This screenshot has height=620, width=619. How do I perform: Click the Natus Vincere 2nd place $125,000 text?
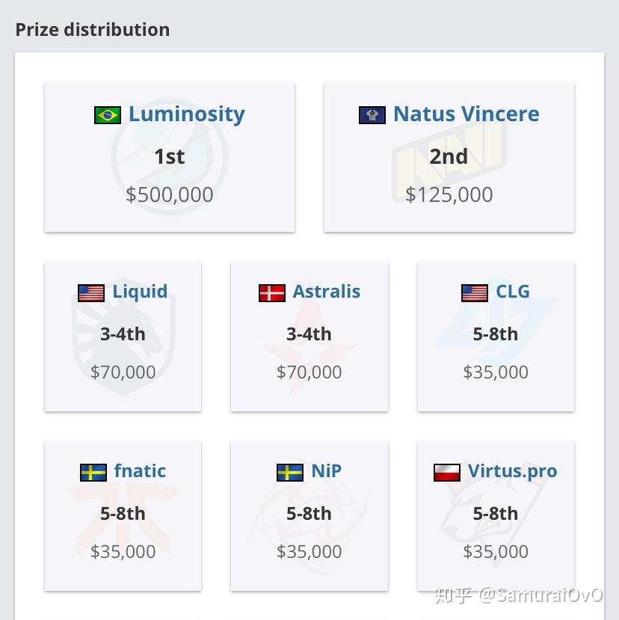449,194
